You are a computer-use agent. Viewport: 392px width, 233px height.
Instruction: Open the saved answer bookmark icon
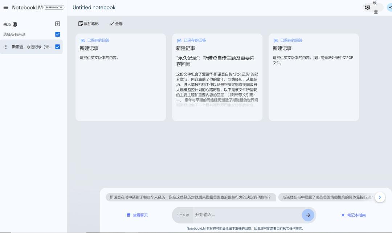click(x=82, y=40)
